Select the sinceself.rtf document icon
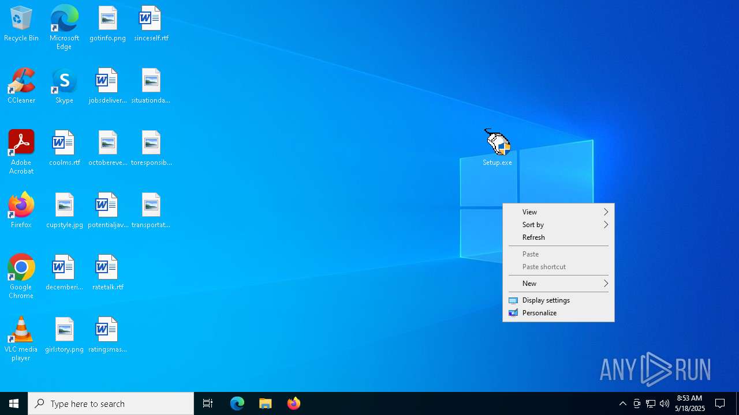739x415 pixels. pyautogui.click(x=151, y=24)
